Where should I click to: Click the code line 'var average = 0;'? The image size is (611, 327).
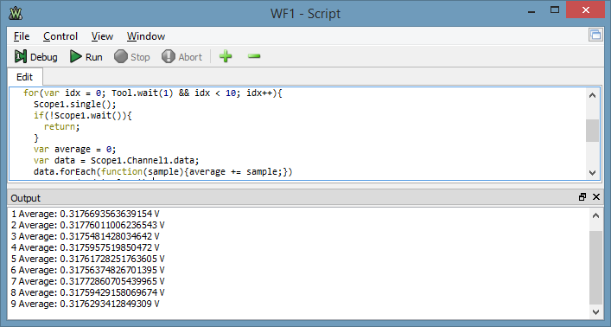pyautogui.click(x=75, y=150)
